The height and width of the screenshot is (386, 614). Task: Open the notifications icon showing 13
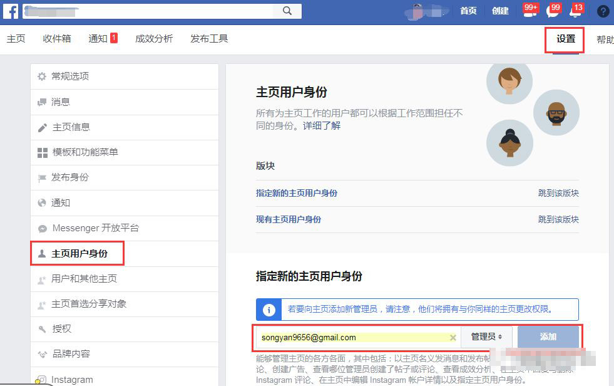[x=575, y=11]
